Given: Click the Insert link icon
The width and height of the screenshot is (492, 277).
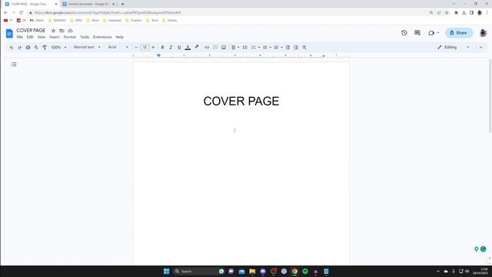Looking at the screenshot, I should [207, 48].
